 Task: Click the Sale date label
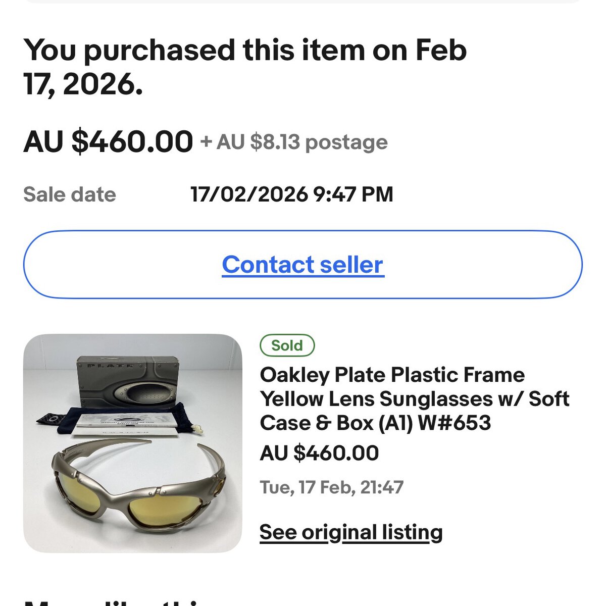(x=70, y=194)
